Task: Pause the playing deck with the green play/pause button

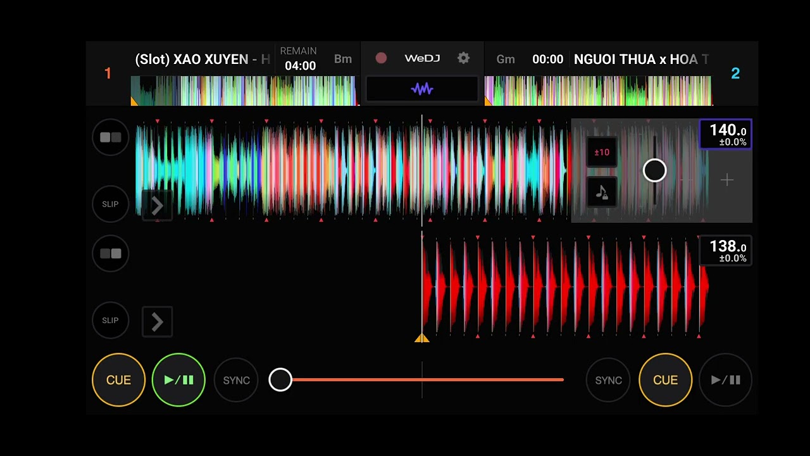Action: [178, 380]
